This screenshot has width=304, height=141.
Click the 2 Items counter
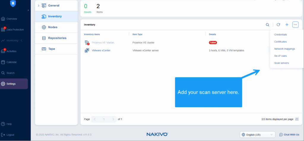click(99, 8)
